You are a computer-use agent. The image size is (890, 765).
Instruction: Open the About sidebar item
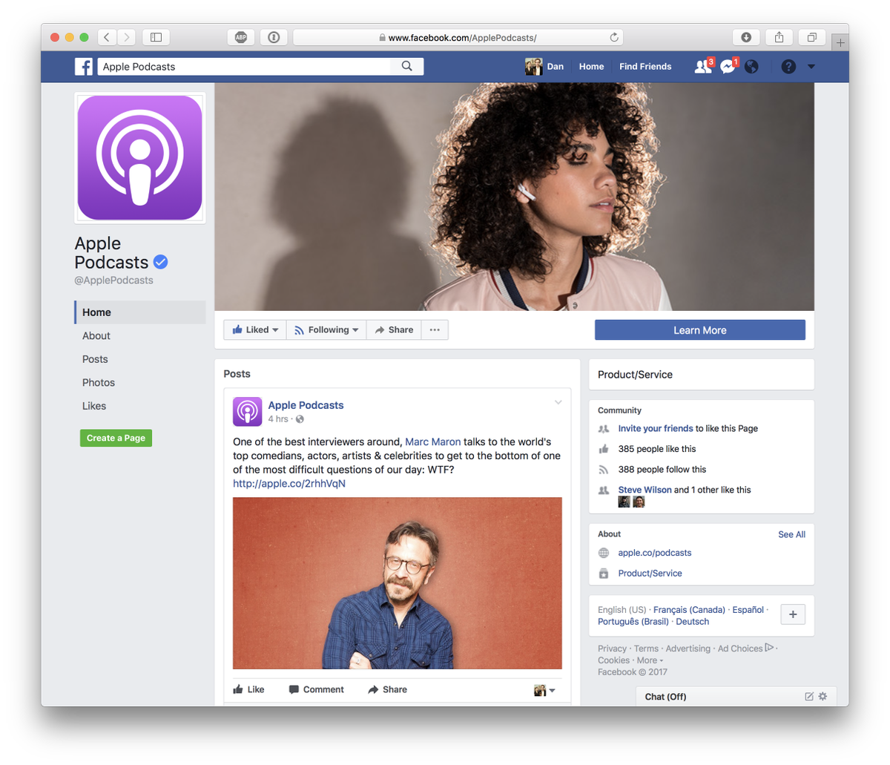click(x=96, y=335)
